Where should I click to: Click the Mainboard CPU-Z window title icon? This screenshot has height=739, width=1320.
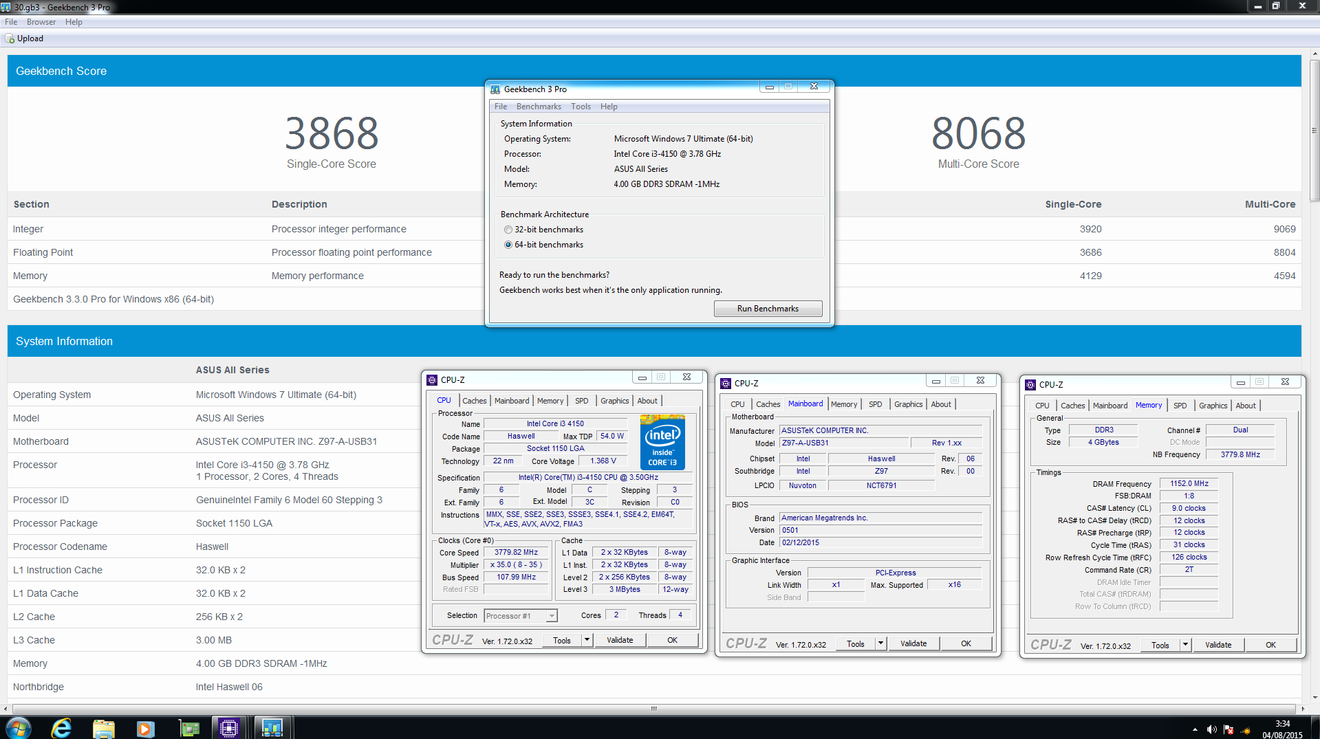[x=726, y=384]
